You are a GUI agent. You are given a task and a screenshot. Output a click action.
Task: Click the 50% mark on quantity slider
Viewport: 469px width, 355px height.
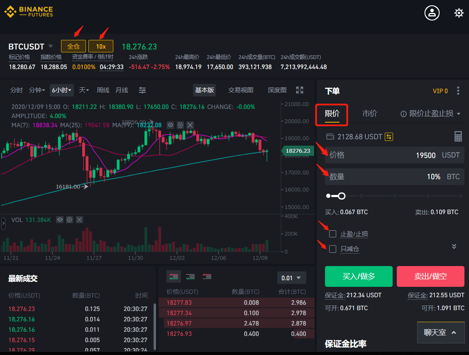(x=395, y=196)
